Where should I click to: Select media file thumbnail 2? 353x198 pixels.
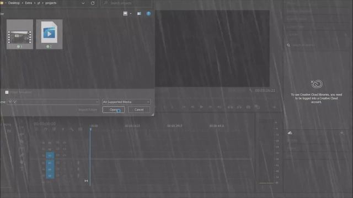click(x=49, y=34)
